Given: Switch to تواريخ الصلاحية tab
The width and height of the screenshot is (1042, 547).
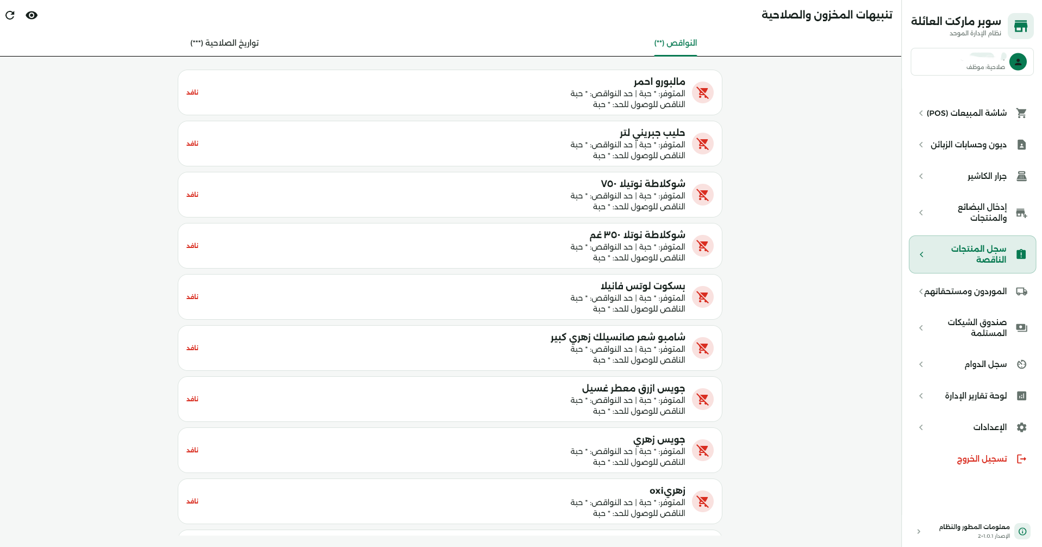Looking at the screenshot, I should tap(224, 43).
